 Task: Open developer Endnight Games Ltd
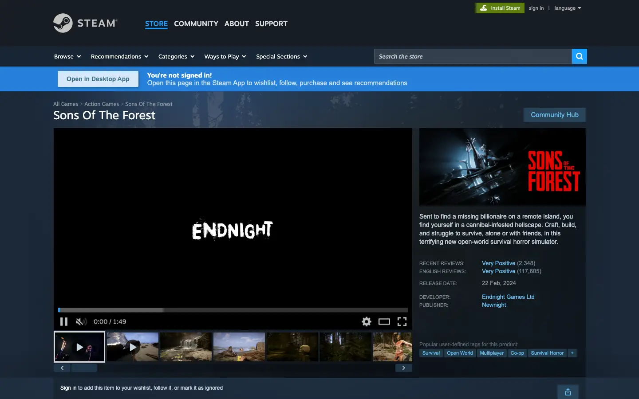click(508, 297)
